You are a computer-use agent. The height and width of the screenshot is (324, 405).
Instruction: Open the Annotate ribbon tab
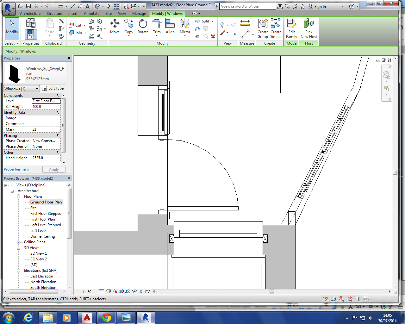91,14
